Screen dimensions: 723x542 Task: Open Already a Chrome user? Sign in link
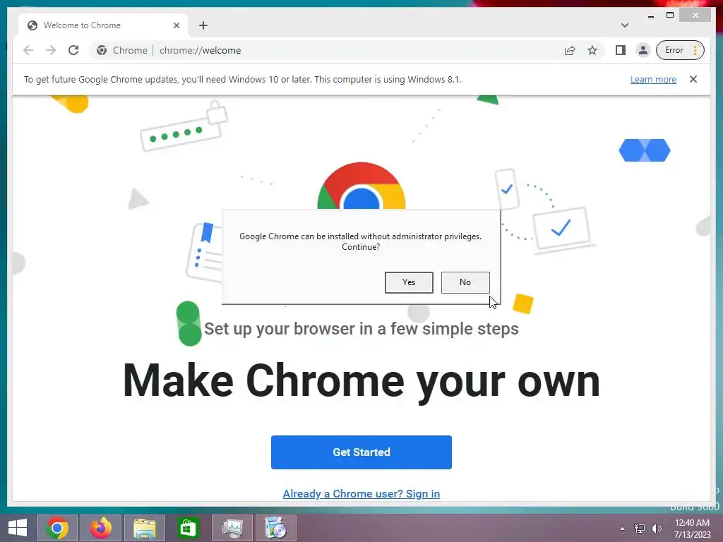click(x=361, y=493)
